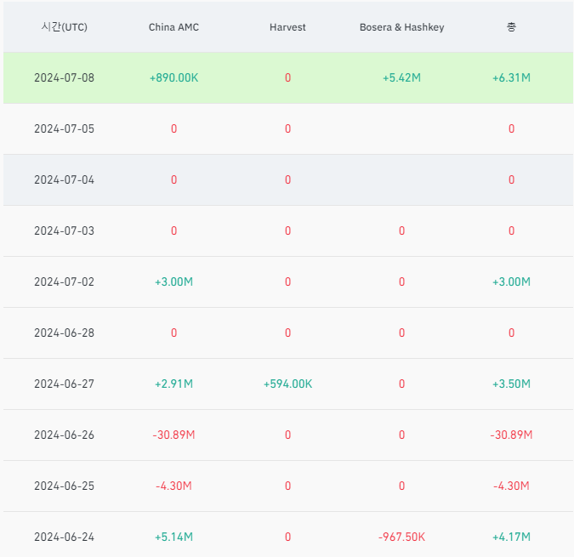Click Bosera & Hashkey 0 in 2024-06-27 row
Screen dimensions: 574x557
[x=402, y=384]
